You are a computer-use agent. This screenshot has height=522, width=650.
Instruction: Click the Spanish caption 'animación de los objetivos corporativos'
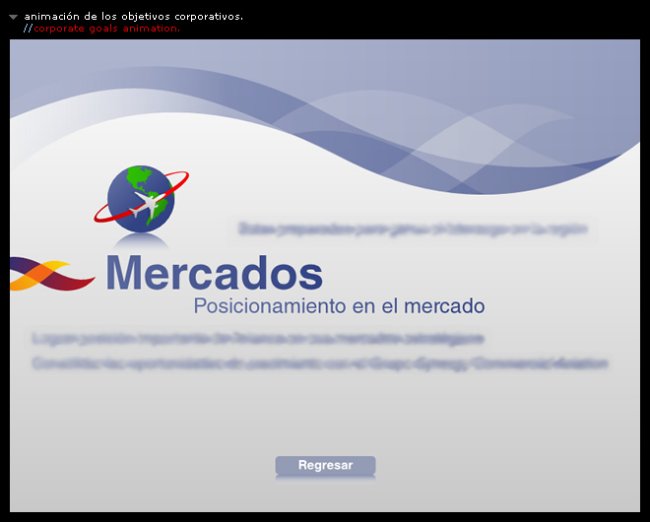(x=133, y=16)
